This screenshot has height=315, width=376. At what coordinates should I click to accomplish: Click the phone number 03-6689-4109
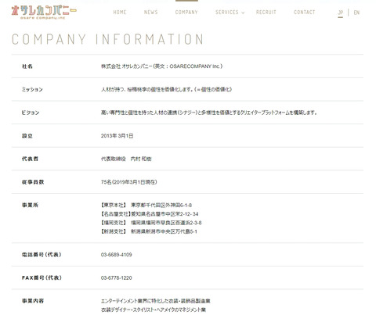click(x=116, y=255)
